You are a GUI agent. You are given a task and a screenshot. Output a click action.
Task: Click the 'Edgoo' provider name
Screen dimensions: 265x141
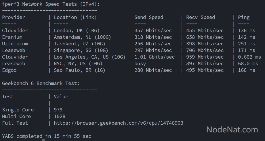[9, 70]
